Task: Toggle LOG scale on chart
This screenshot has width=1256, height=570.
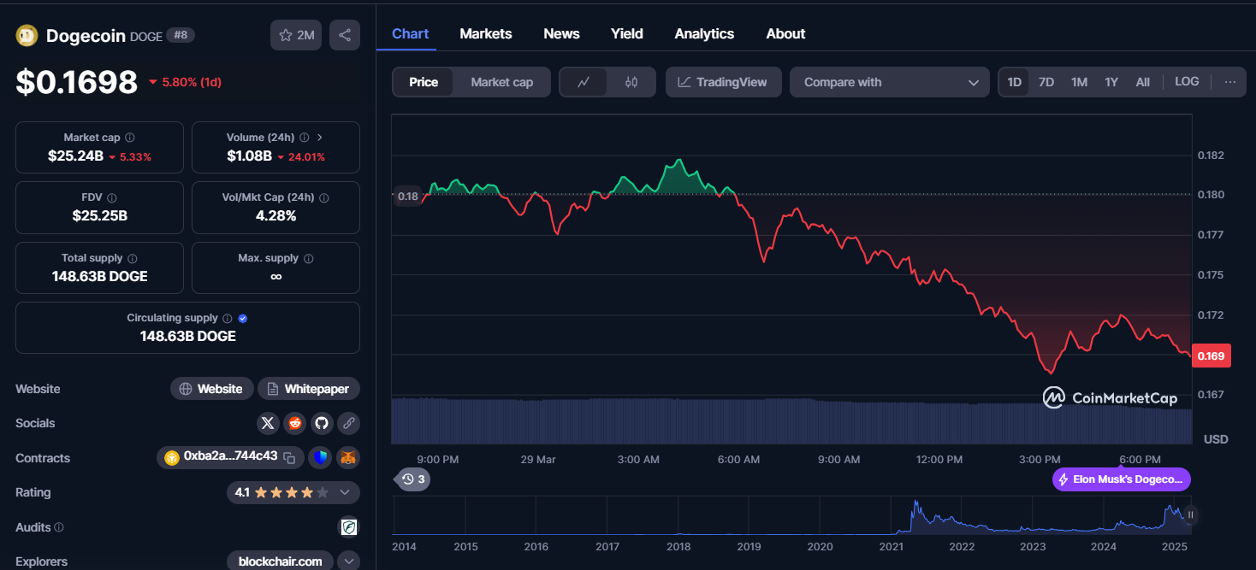Action: tap(1187, 82)
